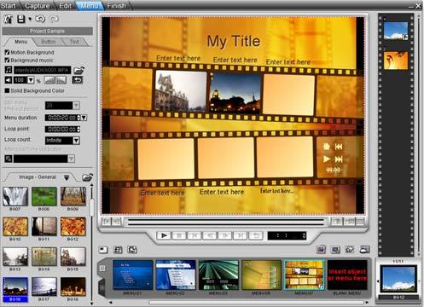
Task: Click the previous frame button
Action: click(x=210, y=235)
